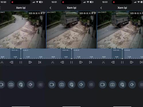
Task: Pause playback in the right screen
Action: 122,62
